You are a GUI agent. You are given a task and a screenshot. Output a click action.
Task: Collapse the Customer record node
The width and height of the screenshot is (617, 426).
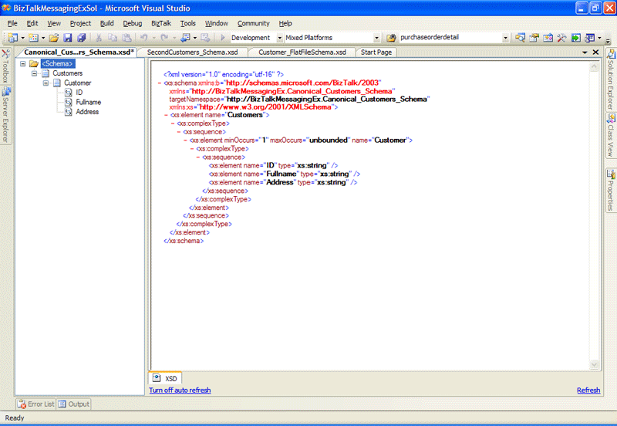46,83
